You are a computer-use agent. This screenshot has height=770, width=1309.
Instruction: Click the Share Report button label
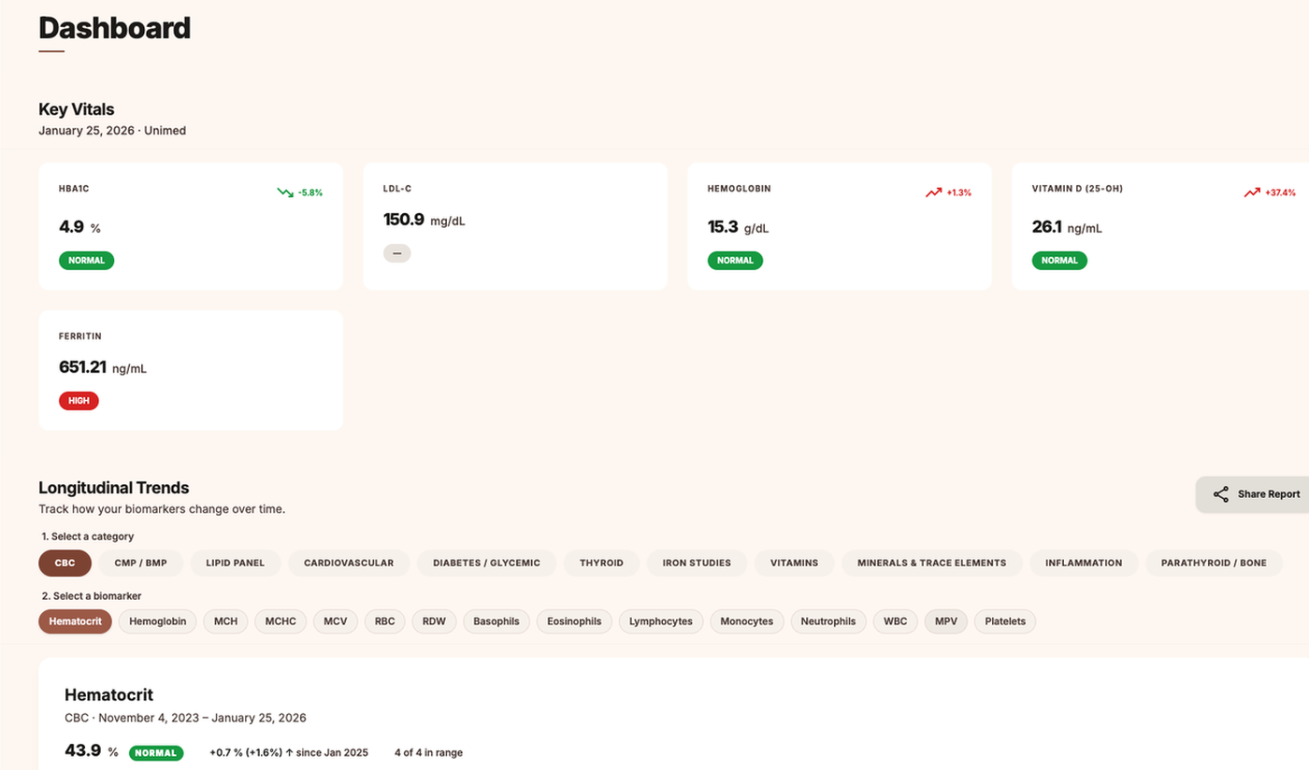tap(1269, 494)
